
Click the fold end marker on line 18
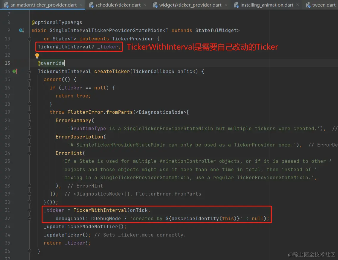(29, 104)
